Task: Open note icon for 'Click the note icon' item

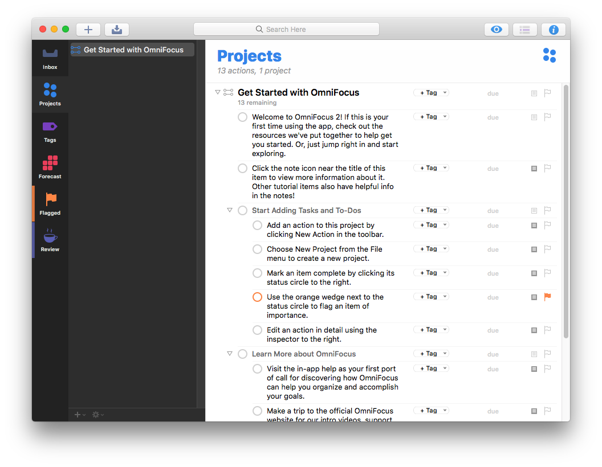Action: (534, 169)
